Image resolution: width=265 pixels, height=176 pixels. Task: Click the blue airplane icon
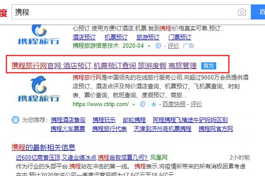[154, 104]
